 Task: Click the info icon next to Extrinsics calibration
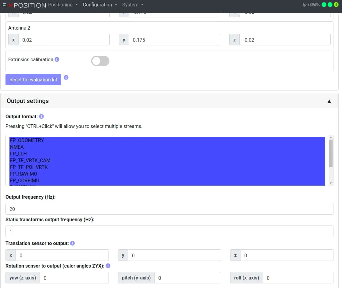pyautogui.click(x=57, y=59)
